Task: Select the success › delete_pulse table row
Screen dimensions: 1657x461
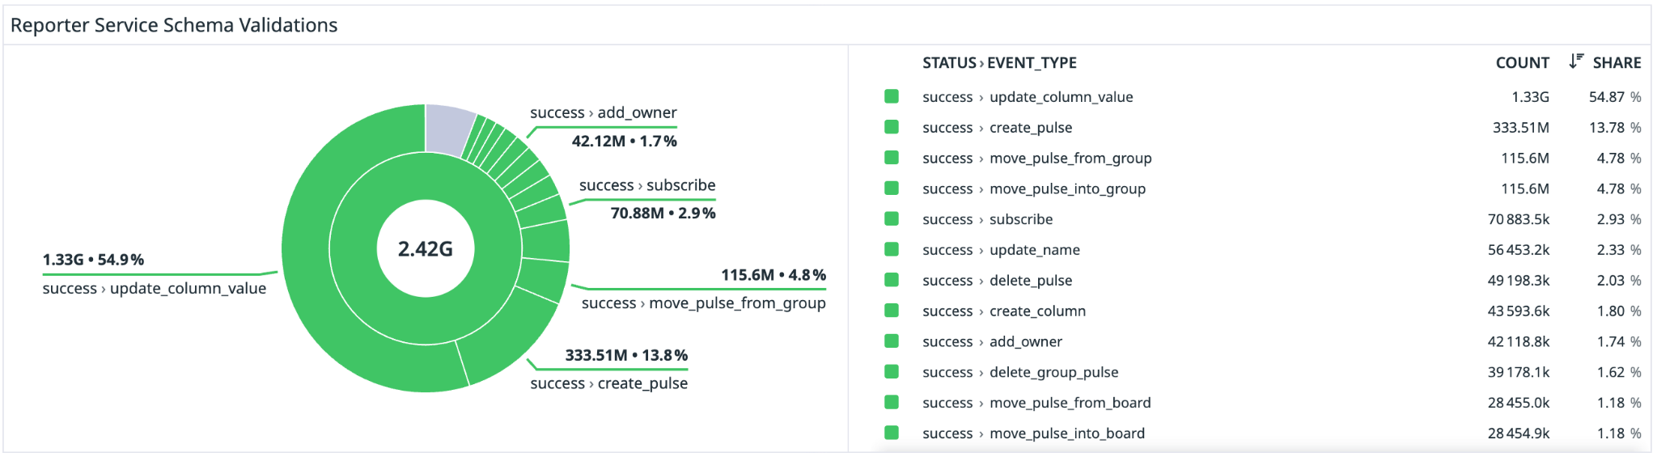Action: point(997,281)
